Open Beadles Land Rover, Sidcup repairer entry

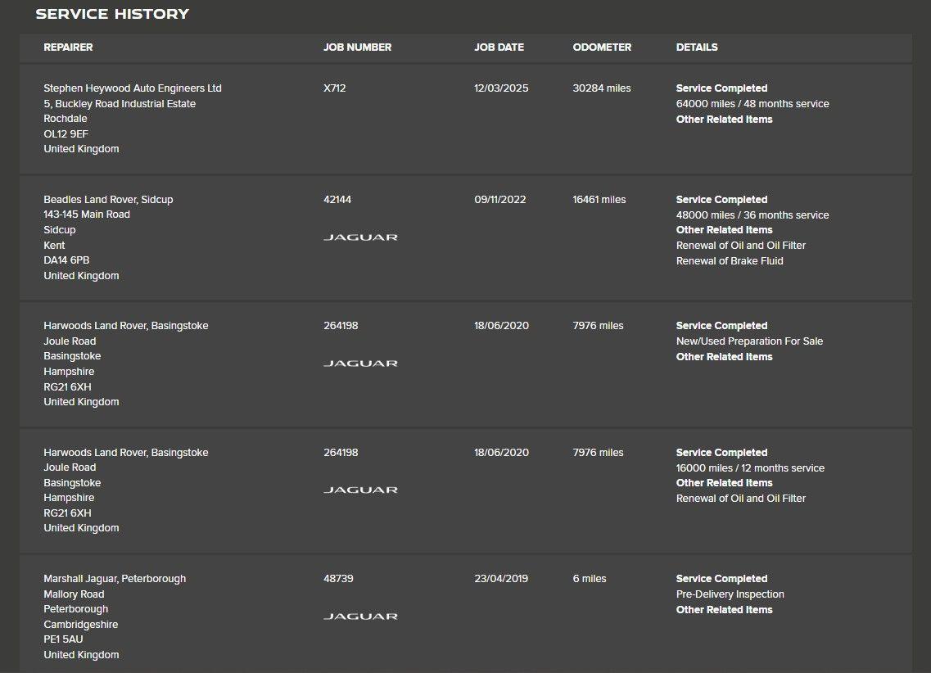108,200
